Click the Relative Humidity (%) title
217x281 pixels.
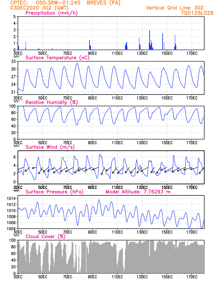(52, 102)
